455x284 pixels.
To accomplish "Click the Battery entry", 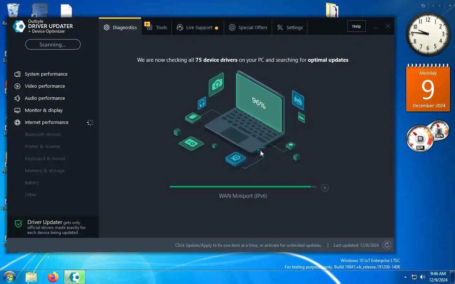I will [x=32, y=182].
